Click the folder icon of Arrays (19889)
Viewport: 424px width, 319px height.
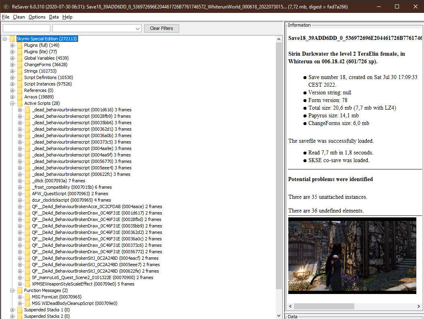point(20,97)
